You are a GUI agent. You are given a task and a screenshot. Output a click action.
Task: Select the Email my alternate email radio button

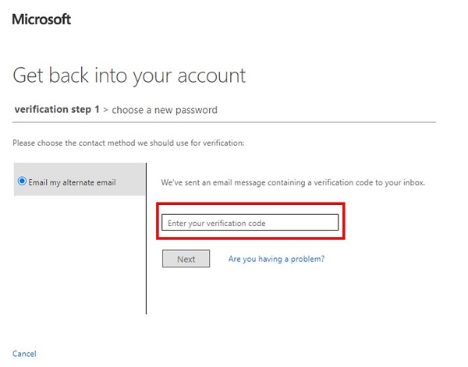pos(22,182)
